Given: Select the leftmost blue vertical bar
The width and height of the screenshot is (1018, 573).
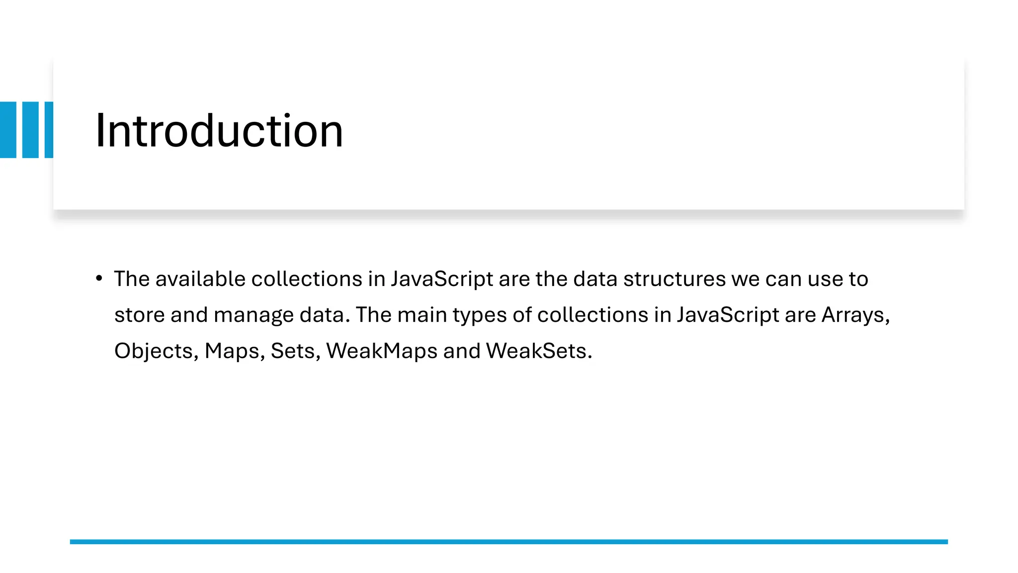Looking at the screenshot, I should click(x=8, y=130).
